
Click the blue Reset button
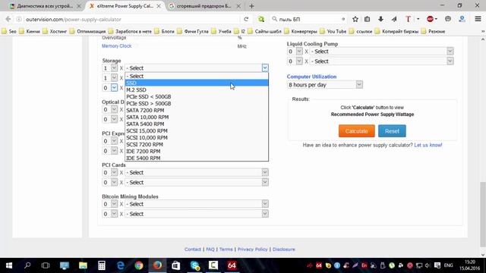(x=392, y=131)
